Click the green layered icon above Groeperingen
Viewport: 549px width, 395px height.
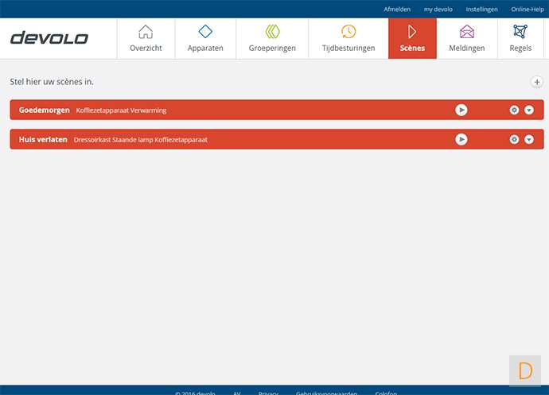point(272,32)
